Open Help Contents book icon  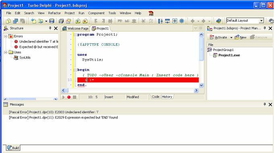219,21
